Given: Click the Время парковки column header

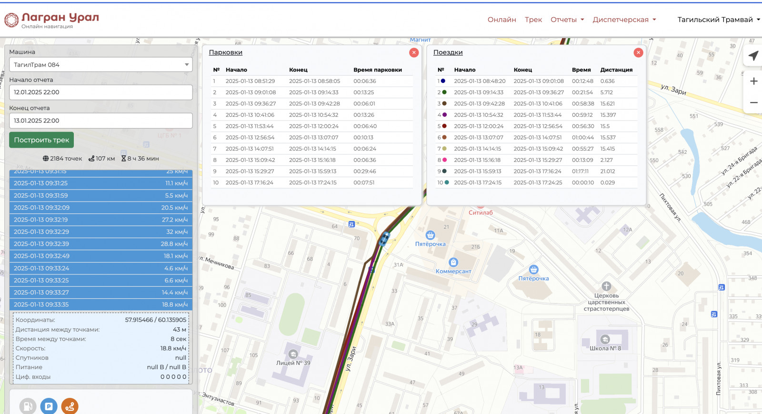Looking at the screenshot, I should pyautogui.click(x=378, y=70).
